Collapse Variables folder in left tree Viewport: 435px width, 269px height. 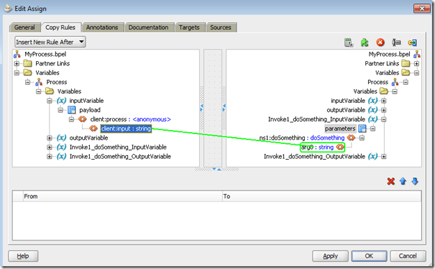pyautogui.click(x=17, y=73)
